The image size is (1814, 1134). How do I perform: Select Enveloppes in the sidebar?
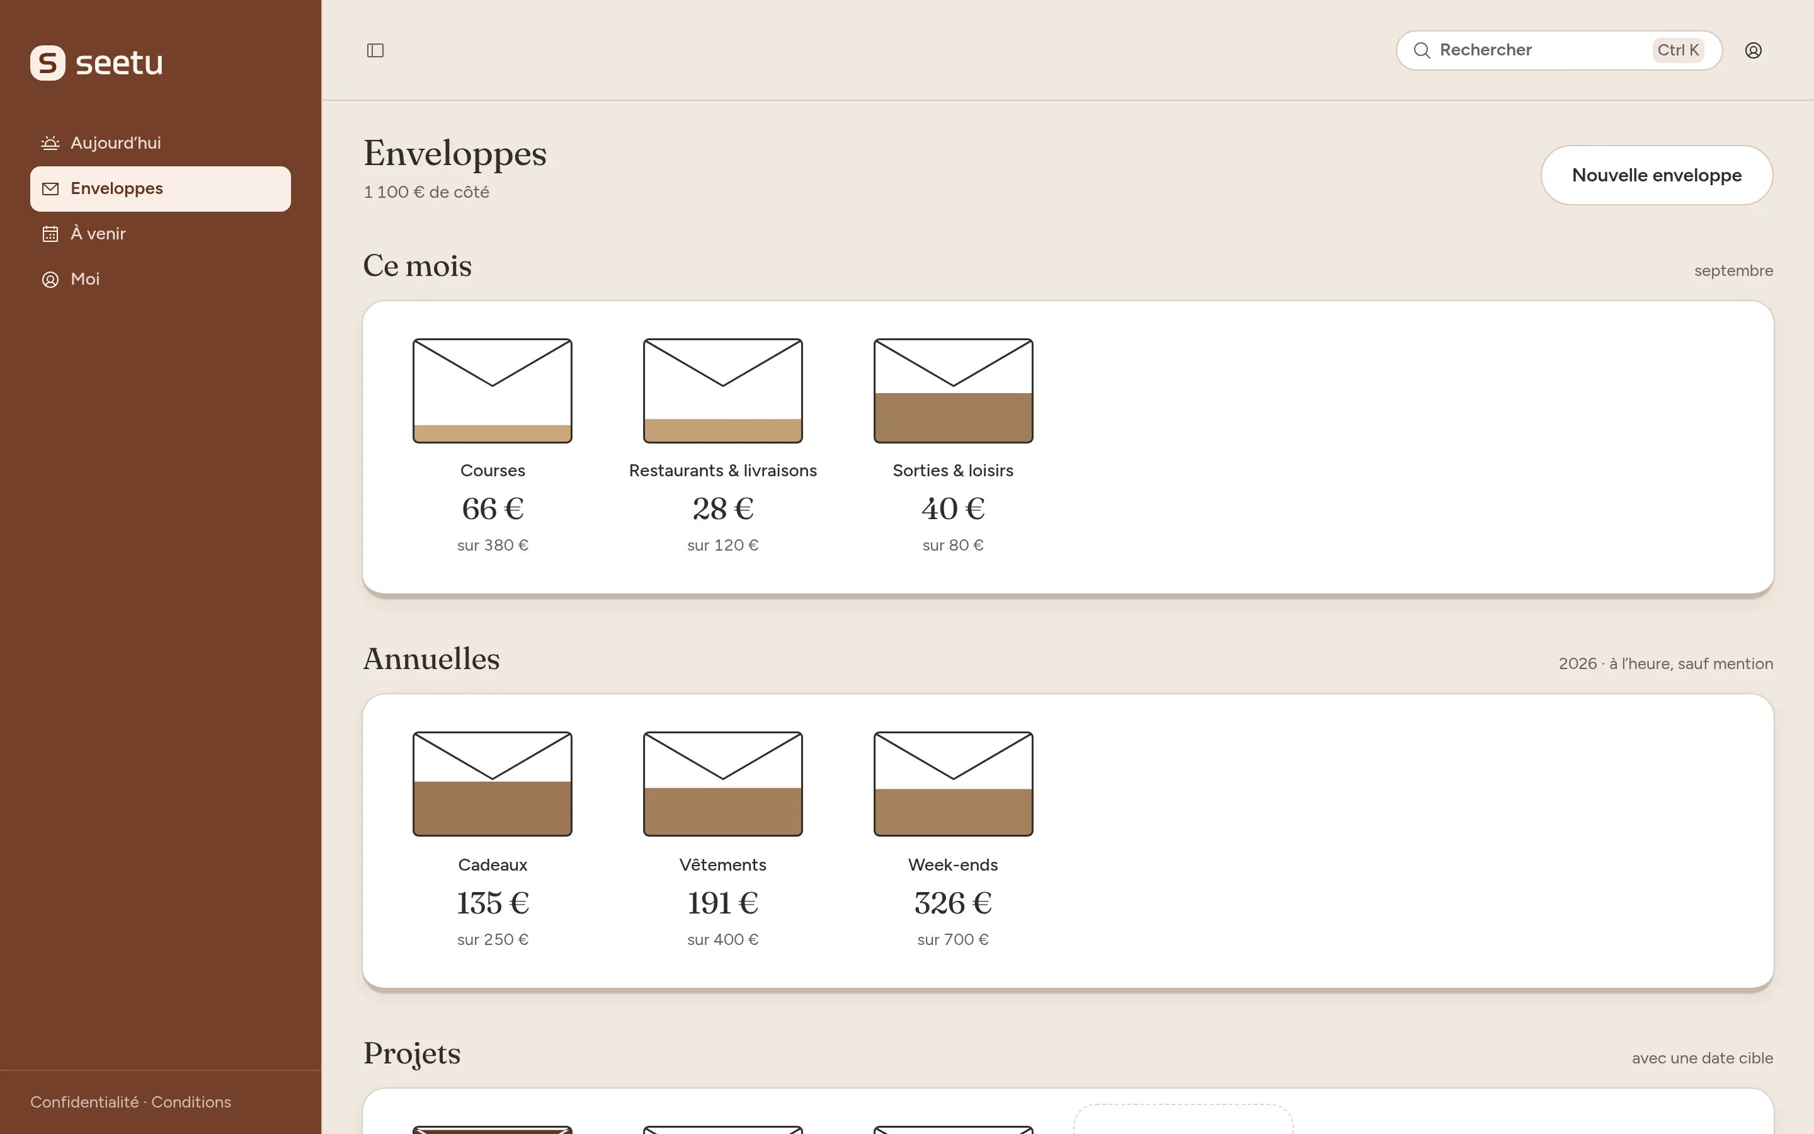click(x=161, y=189)
